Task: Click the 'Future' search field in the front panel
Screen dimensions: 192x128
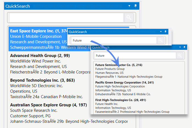Action: coord(135,56)
